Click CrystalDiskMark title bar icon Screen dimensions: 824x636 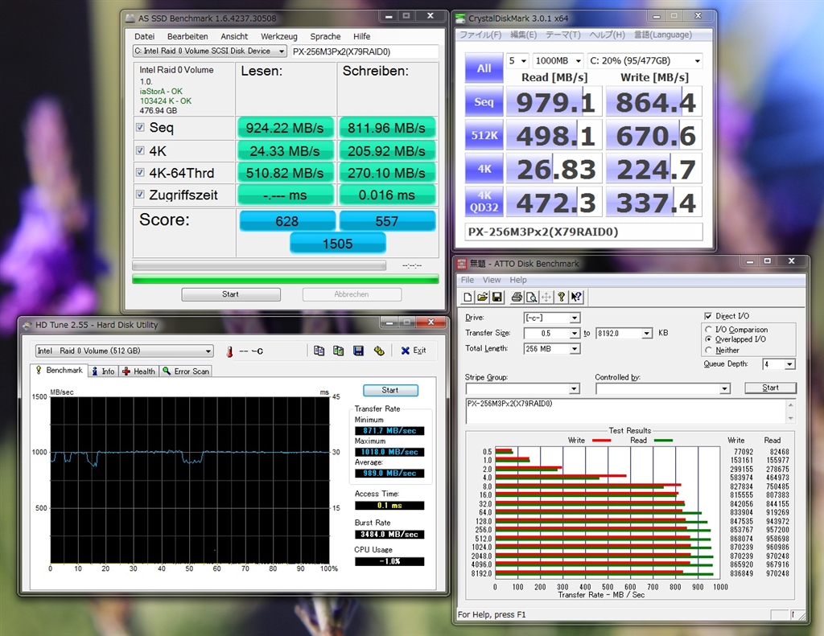460,18
